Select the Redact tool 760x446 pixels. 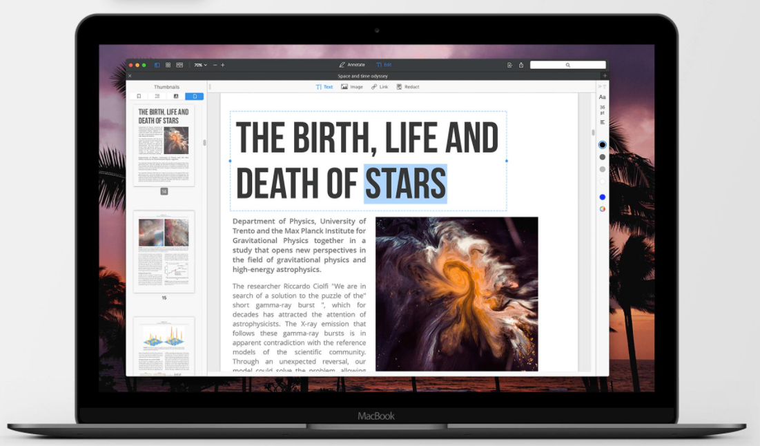(408, 87)
